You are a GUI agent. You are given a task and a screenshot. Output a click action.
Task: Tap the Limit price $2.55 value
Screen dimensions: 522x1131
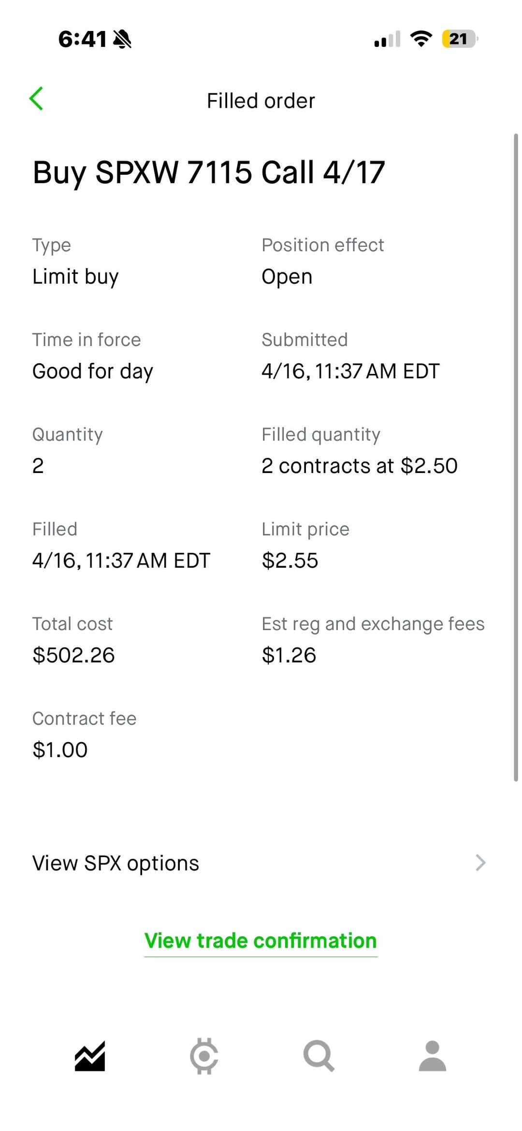pyautogui.click(x=290, y=560)
